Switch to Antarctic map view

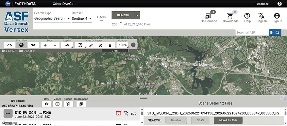(x=33, y=45)
